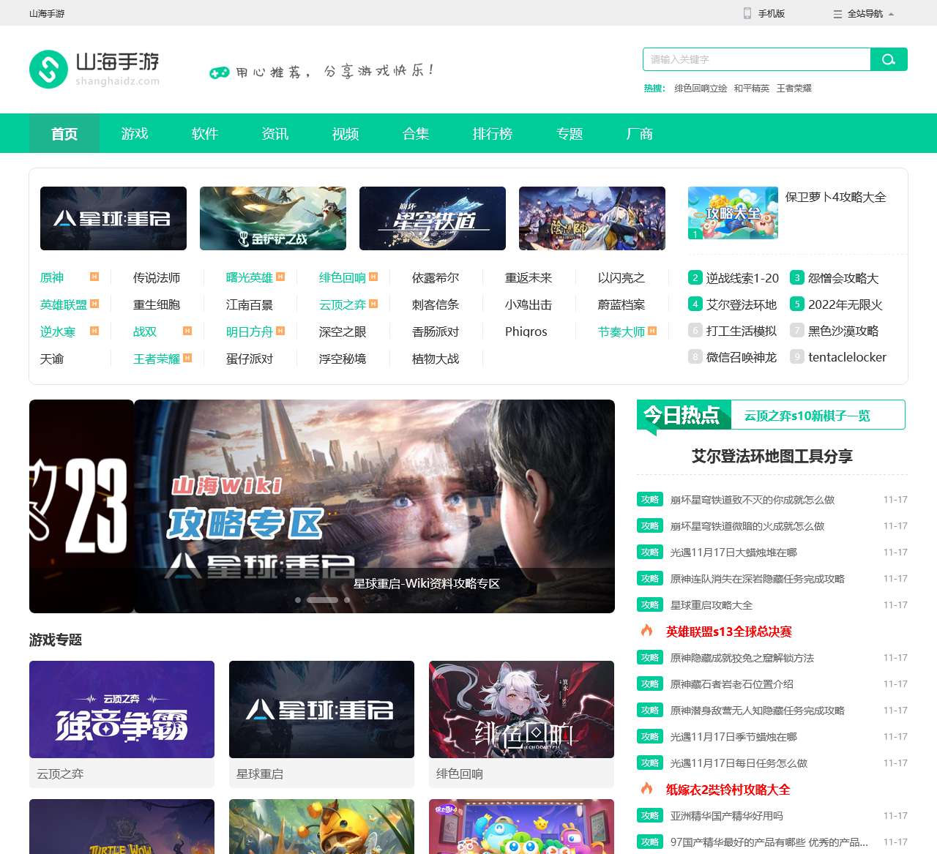The image size is (937, 854).
Task: Open the 保卫萝卜 攻略大全 thumbnail
Action: click(733, 213)
